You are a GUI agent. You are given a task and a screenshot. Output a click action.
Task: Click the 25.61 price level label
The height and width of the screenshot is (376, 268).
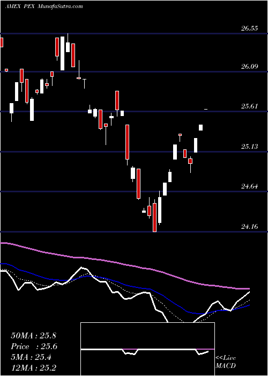point(249,106)
